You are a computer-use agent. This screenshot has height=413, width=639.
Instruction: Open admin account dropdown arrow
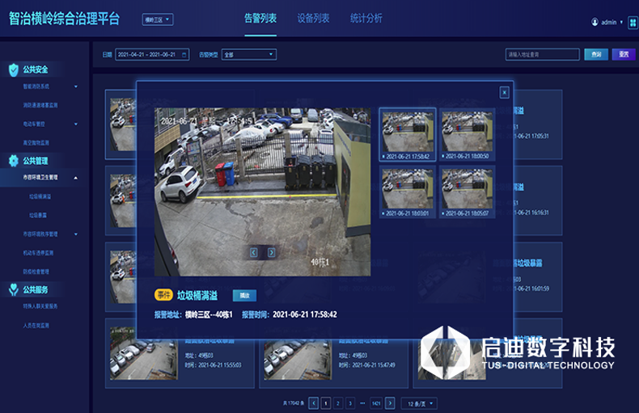pos(621,22)
